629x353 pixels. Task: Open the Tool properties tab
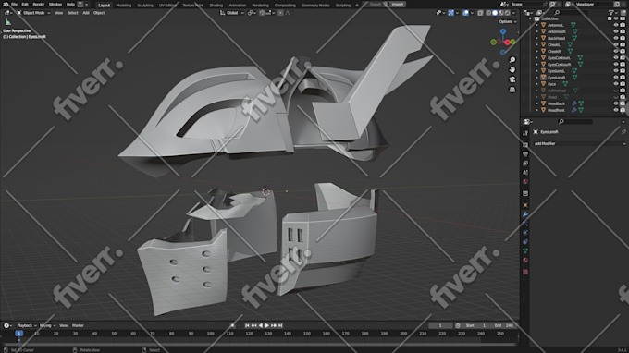[x=525, y=133]
